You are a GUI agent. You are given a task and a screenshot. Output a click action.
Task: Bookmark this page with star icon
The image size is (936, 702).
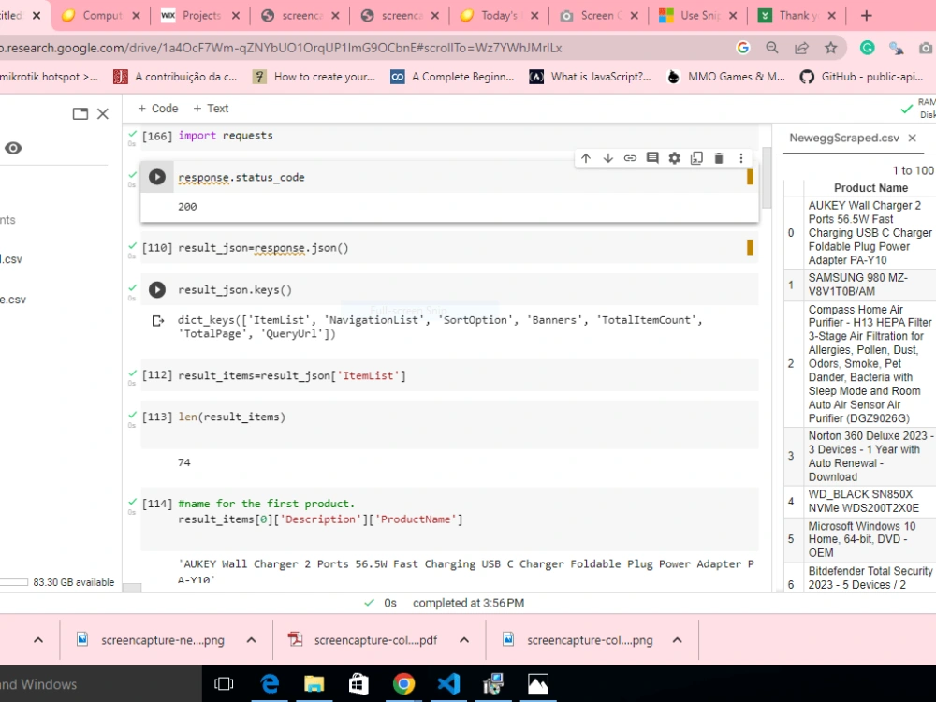click(x=830, y=48)
